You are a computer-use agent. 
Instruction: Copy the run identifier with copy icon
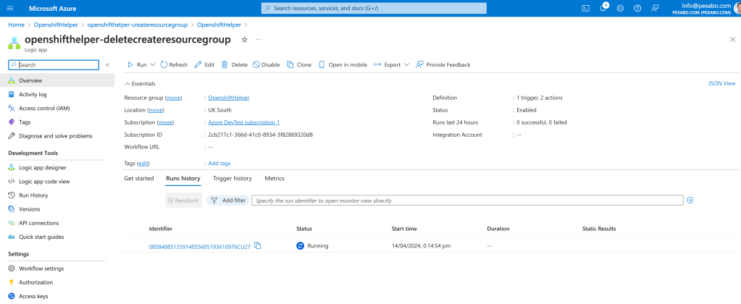(258, 245)
